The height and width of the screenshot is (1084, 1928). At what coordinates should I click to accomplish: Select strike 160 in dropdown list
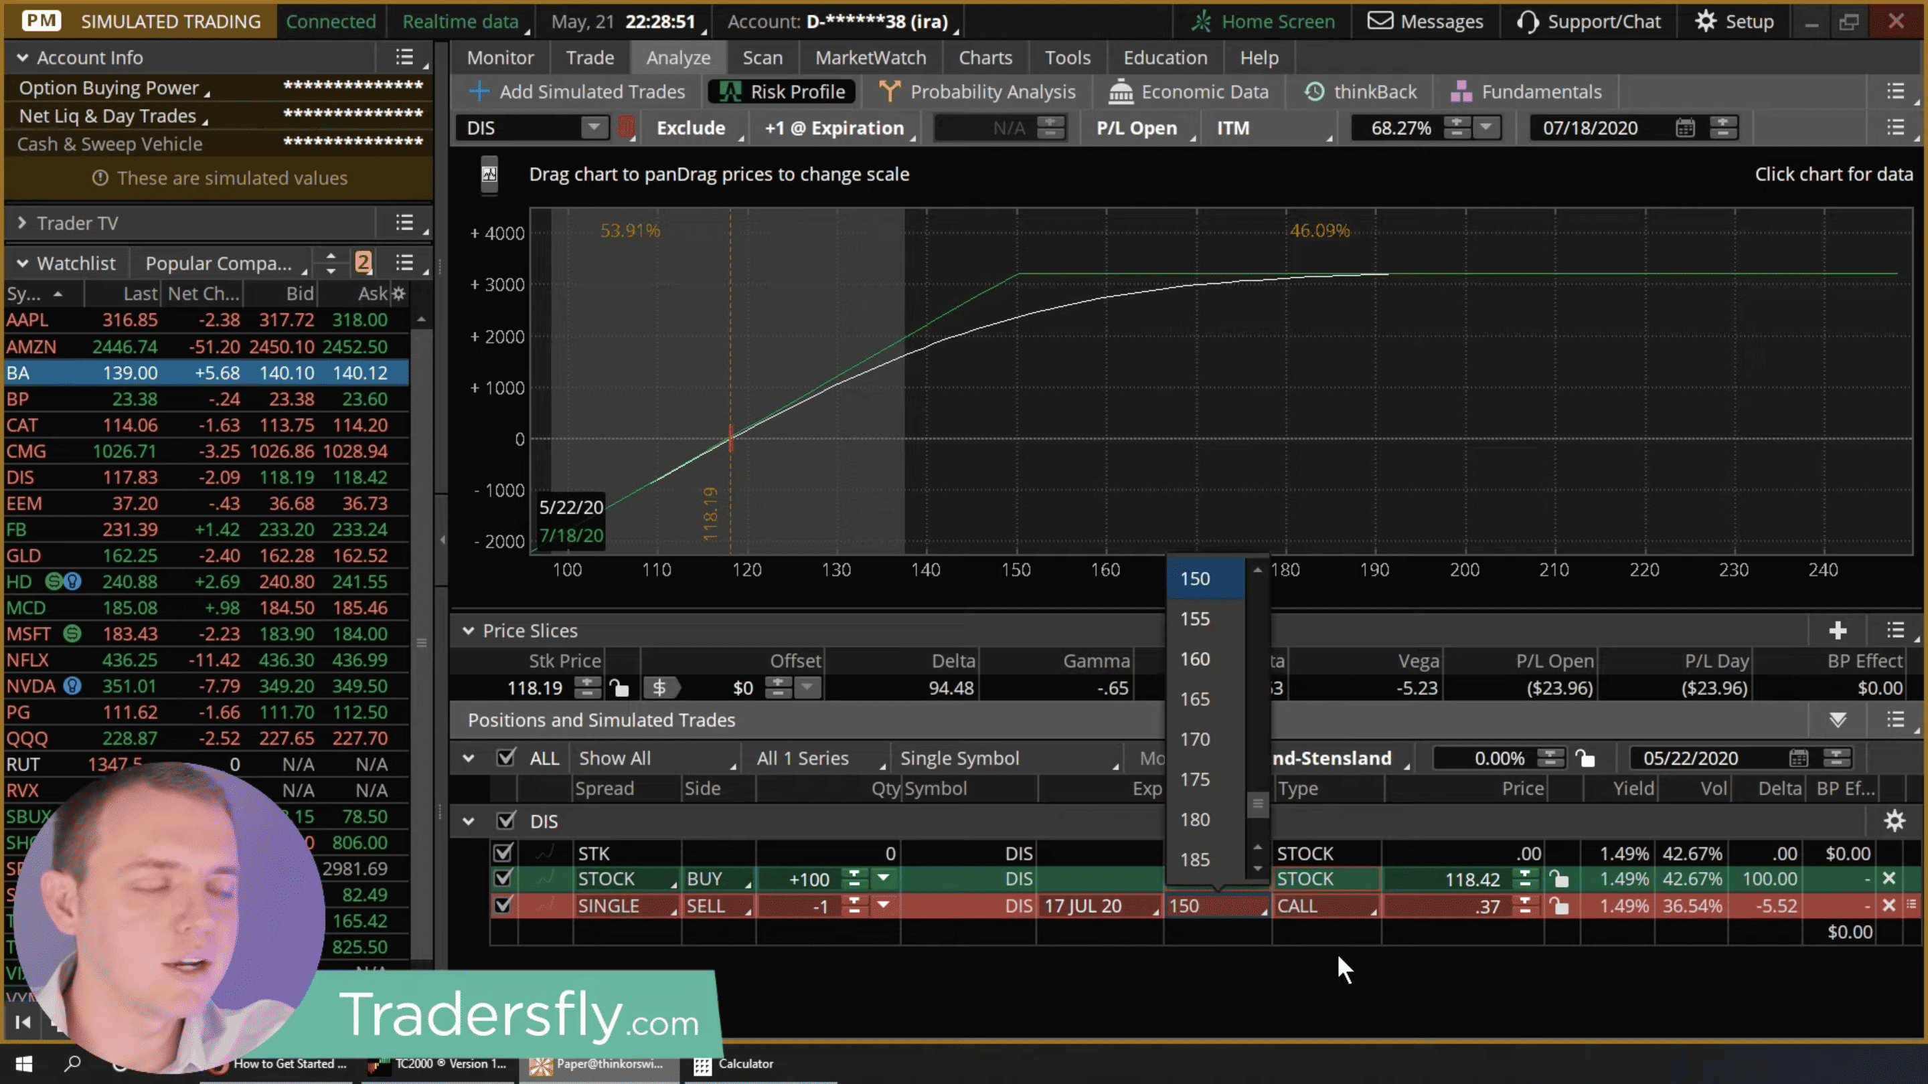point(1205,659)
